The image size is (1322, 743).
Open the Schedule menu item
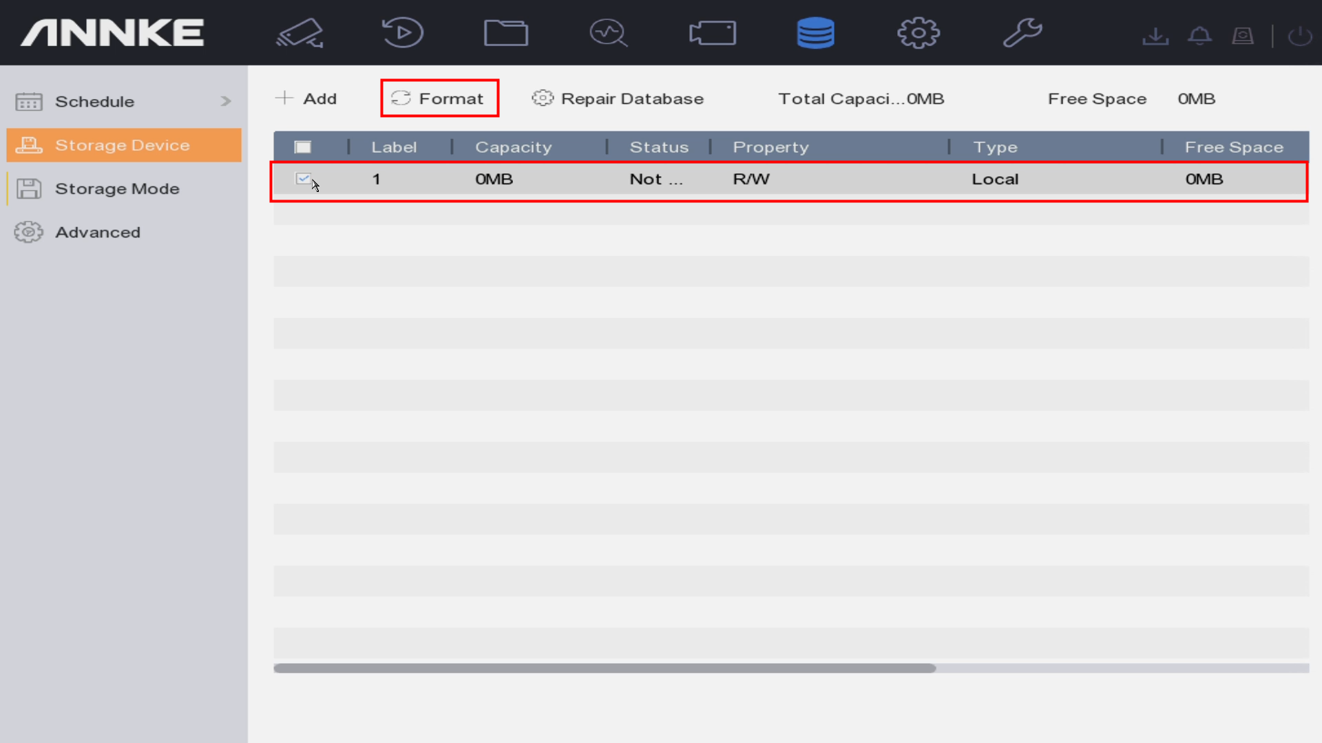[124, 102]
